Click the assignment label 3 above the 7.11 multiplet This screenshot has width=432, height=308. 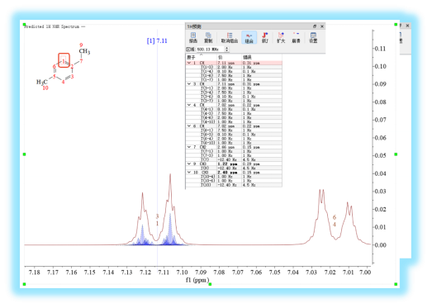(157, 216)
